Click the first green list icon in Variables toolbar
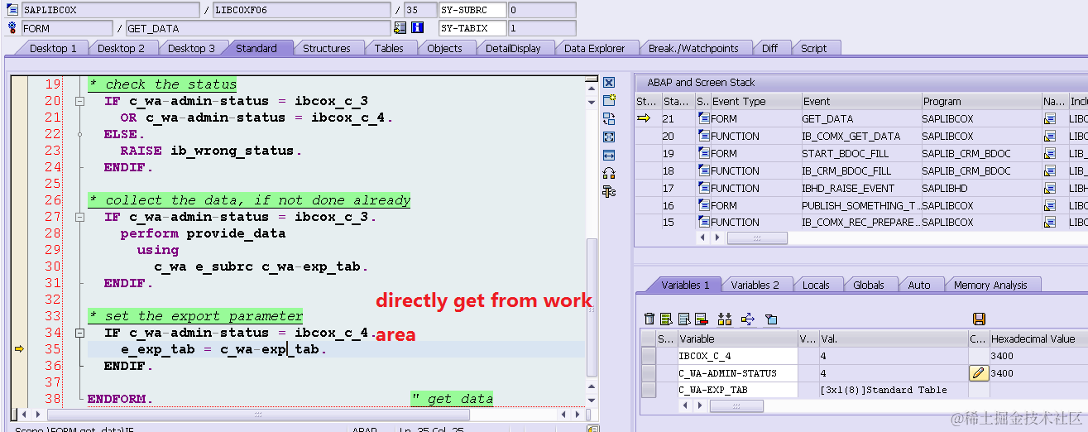Viewport: 1088px width, 432px height. click(665, 319)
